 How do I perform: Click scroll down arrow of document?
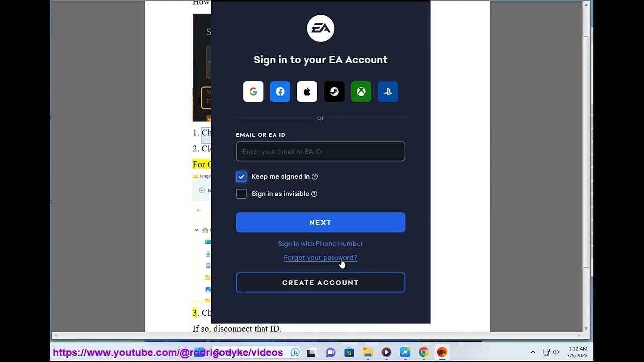[x=586, y=328]
